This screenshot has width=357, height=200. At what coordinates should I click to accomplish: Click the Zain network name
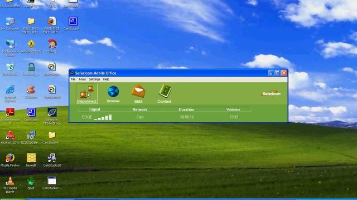tap(140, 117)
